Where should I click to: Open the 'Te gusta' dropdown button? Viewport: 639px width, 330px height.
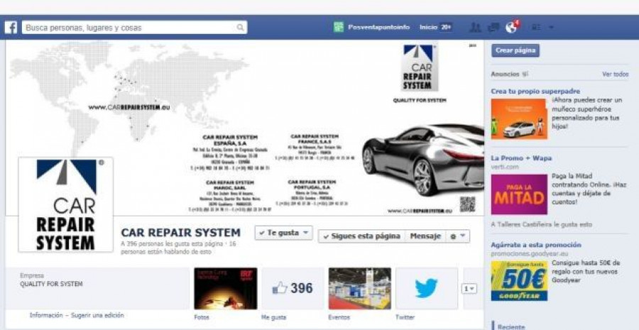[283, 233]
